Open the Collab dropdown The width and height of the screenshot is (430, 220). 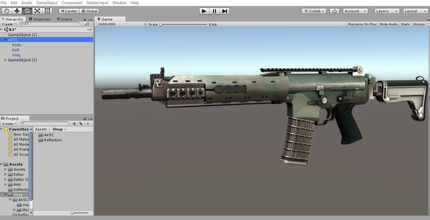pyautogui.click(x=314, y=11)
